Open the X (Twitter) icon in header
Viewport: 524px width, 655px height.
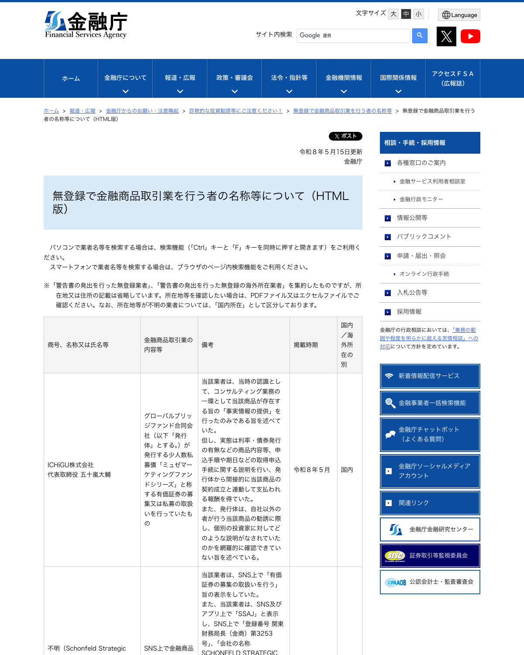tap(446, 36)
